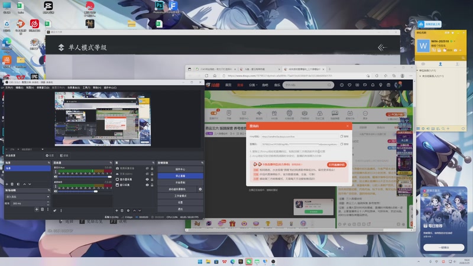Add a new source with the plus icon
The width and height of the screenshot is (473, 266).
coord(116,210)
